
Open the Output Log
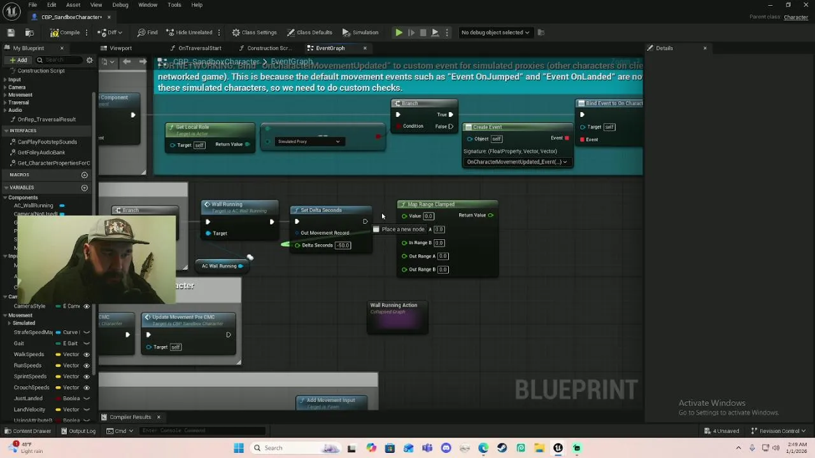(x=78, y=431)
